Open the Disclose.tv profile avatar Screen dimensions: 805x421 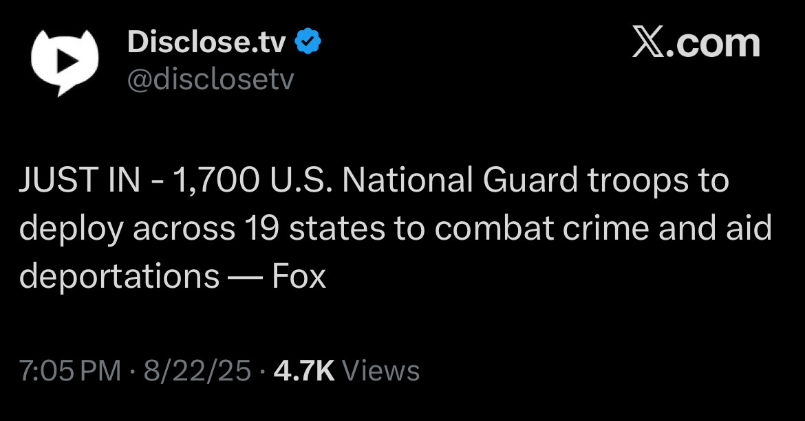[x=67, y=62]
